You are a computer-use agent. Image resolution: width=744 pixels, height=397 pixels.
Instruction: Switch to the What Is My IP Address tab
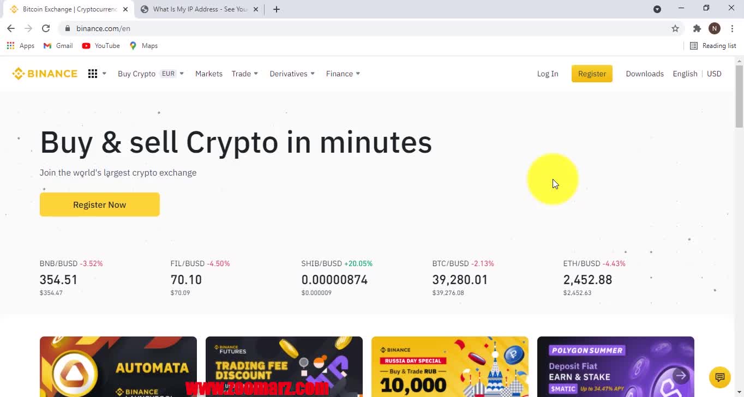pyautogui.click(x=199, y=9)
